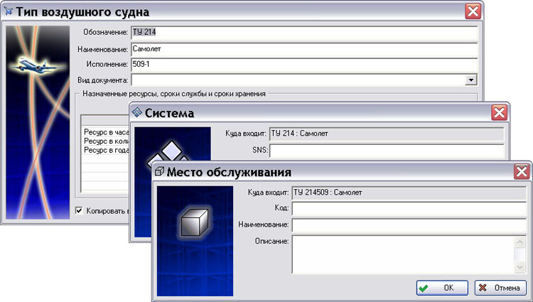This screenshot has width=533, height=302.
Task: Confirm with the OK button
Action: (x=441, y=288)
